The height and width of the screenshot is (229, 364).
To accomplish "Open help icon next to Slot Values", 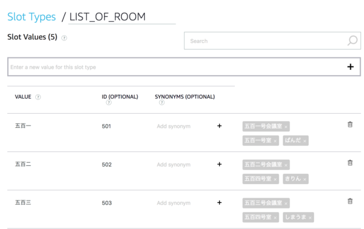I will pos(64,38).
